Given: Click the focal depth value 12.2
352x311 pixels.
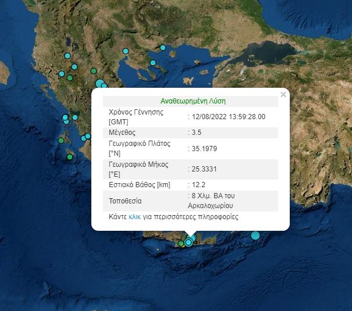Looking at the screenshot, I should [x=198, y=185].
